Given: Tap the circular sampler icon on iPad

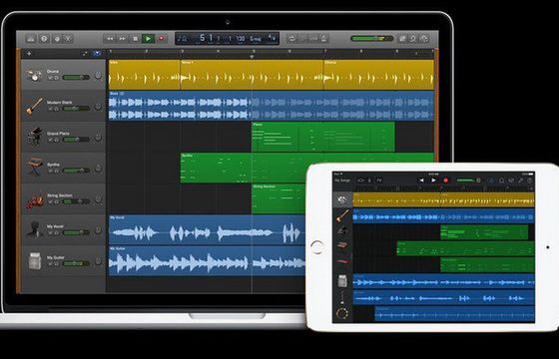Looking at the screenshot, I should (342, 314).
